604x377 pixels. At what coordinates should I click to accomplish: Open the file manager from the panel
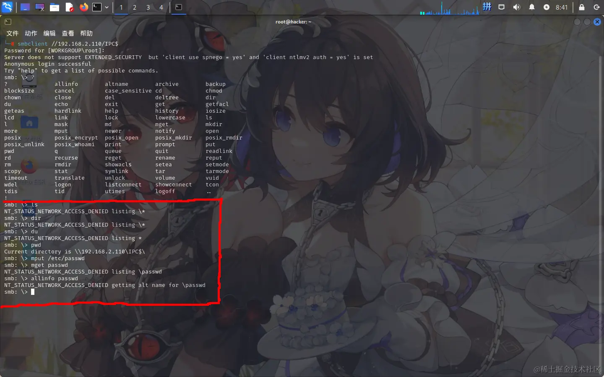55,7
